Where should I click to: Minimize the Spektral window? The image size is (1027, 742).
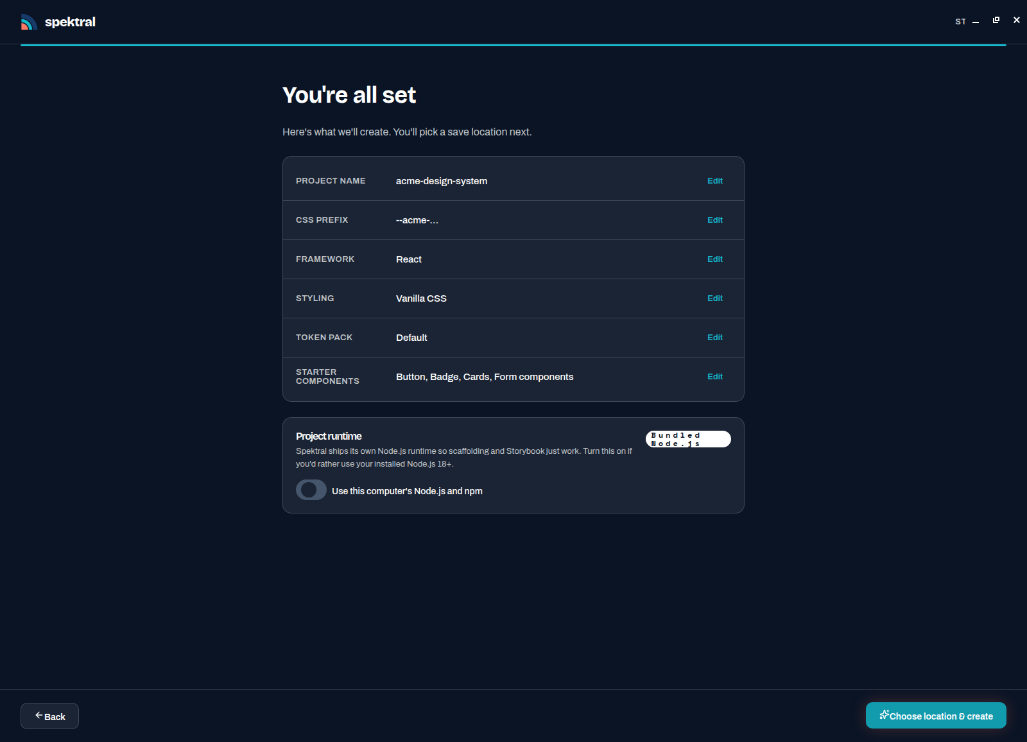coord(976,22)
